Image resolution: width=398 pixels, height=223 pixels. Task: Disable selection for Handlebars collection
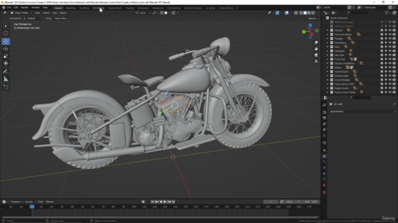386,43
